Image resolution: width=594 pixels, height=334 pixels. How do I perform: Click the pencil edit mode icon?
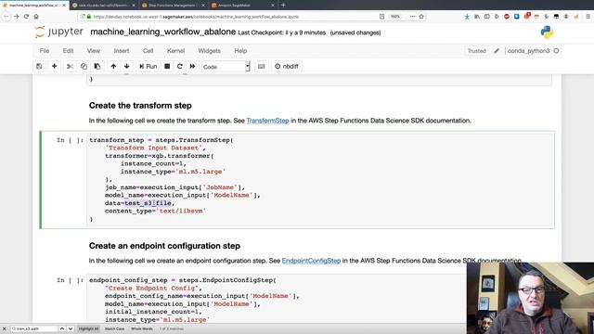click(x=497, y=51)
